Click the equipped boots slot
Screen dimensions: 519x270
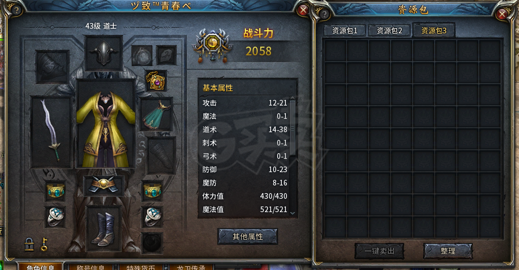[x=103, y=229]
